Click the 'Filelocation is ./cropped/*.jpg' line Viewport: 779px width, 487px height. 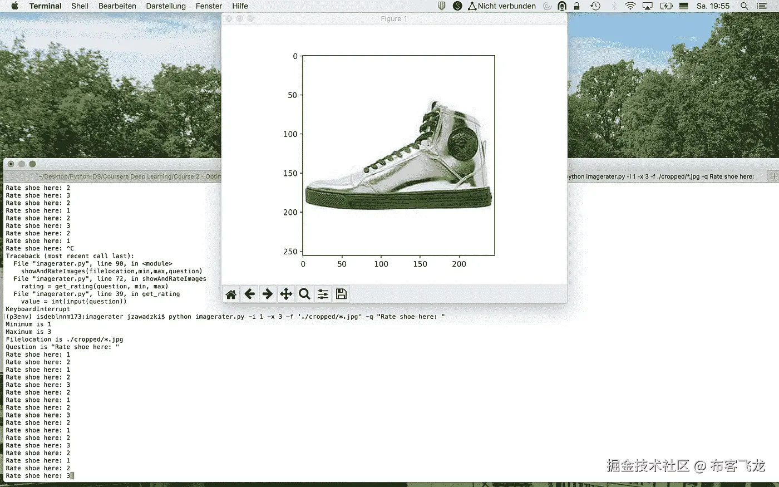(x=65, y=339)
